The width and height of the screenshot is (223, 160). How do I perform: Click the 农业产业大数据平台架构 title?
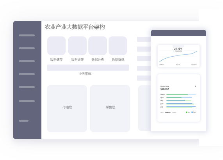(75, 27)
